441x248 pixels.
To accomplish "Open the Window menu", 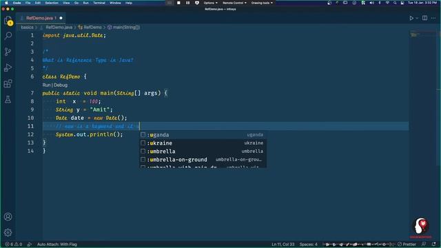I will 115,3.
